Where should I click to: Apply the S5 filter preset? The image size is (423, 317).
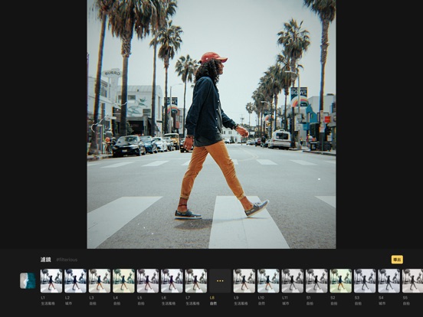coord(413,280)
